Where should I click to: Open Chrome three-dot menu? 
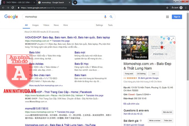click(x=186, y=8)
